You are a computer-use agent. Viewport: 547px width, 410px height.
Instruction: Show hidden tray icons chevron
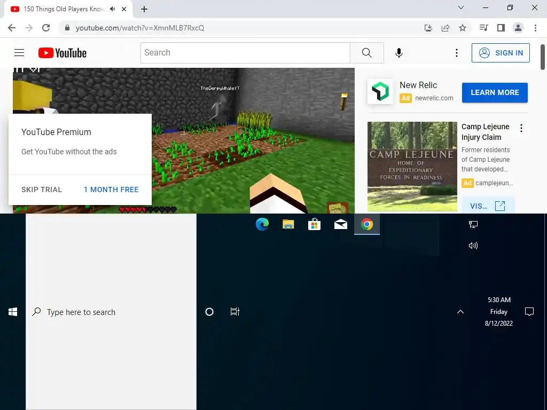coord(460,312)
